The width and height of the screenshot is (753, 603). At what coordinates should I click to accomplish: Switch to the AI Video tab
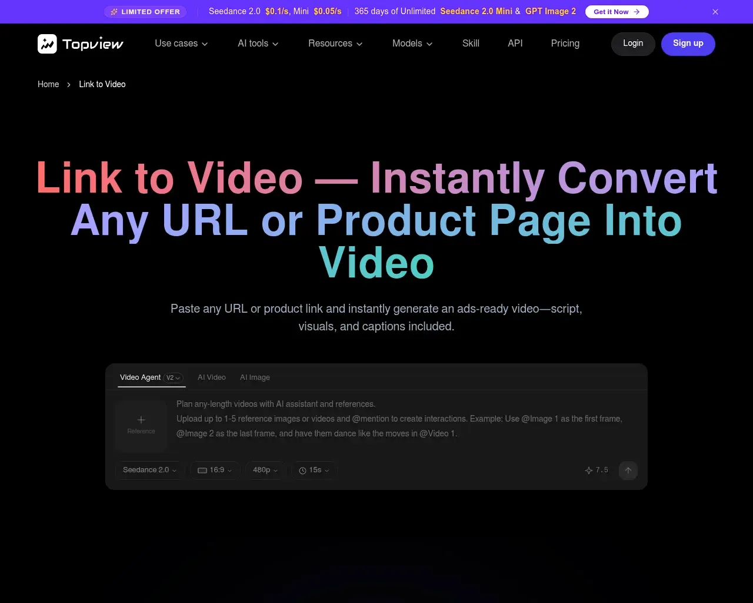point(212,377)
